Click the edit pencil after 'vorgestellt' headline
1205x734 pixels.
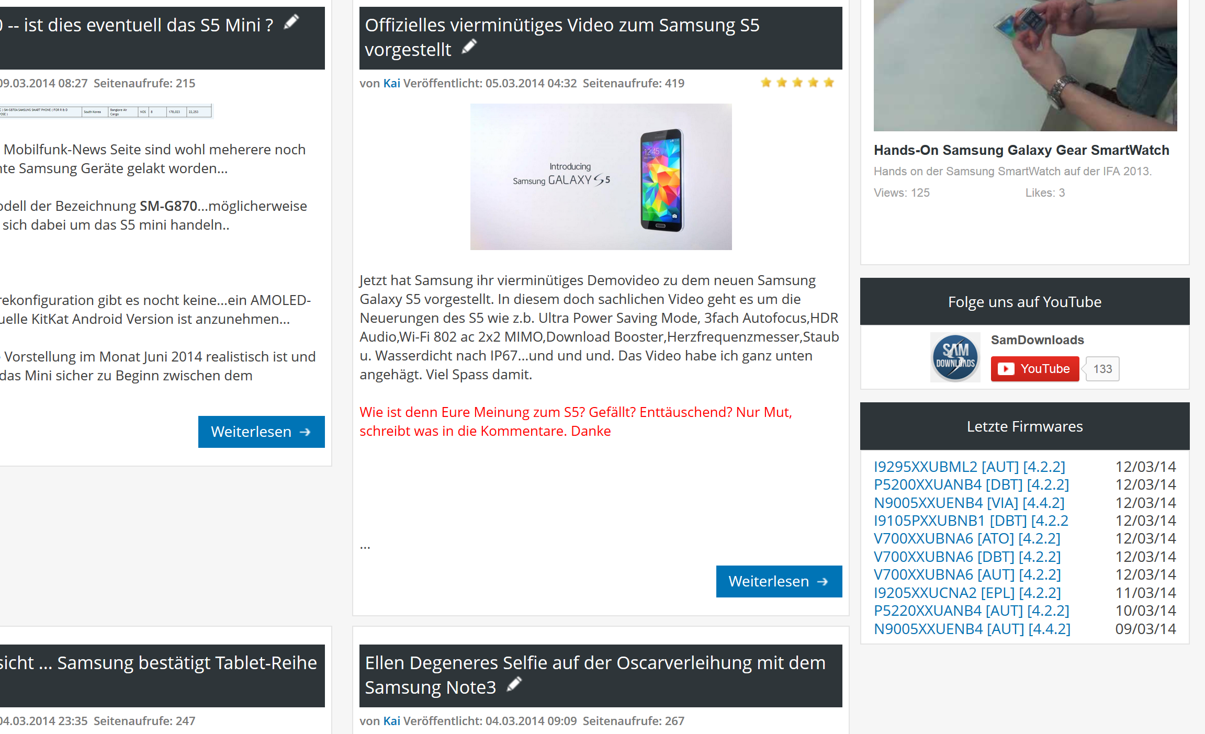[x=469, y=47]
